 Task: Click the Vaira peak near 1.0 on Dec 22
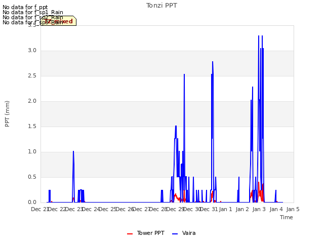click(73, 152)
